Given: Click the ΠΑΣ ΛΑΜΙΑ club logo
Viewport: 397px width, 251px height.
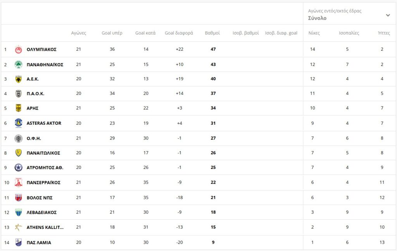Looking at the screenshot, I should click(19, 242).
